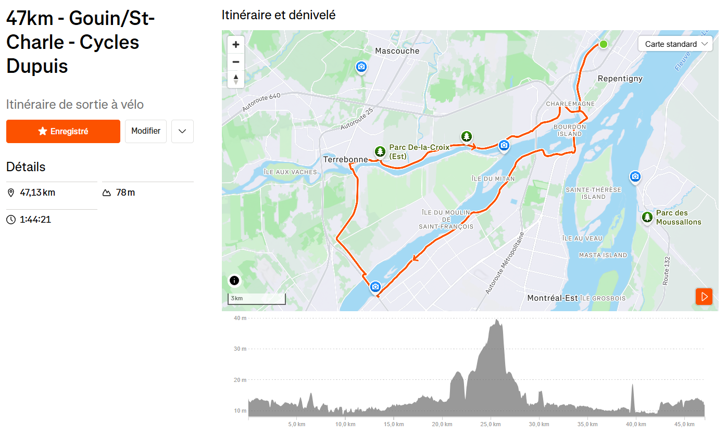Open the photo marker beside Île du Mitan
Viewport: 727px width, 447px height.
pyautogui.click(x=504, y=145)
